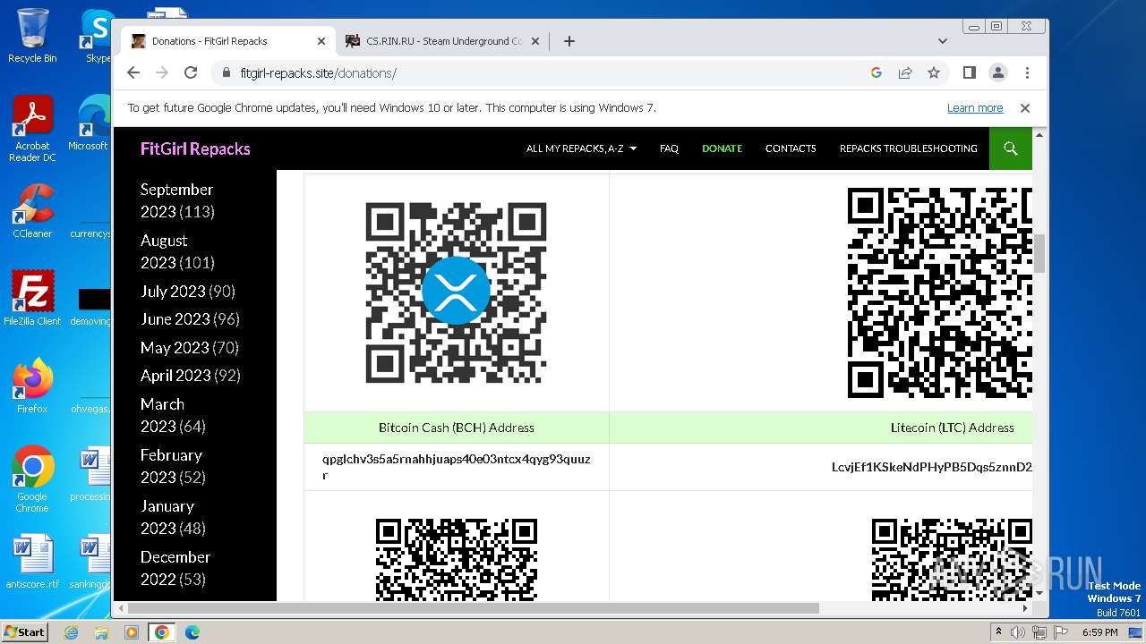Select the Litecoin address text
The width and height of the screenshot is (1146, 644).
[x=931, y=467]
